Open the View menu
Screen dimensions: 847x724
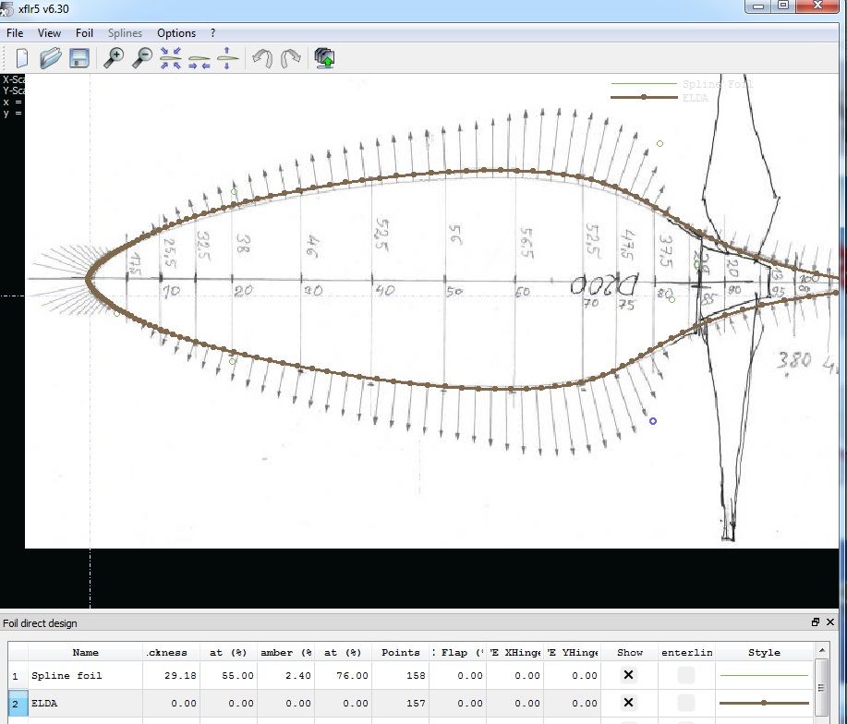(x=50, y=32)
